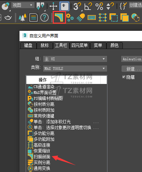Toggle the percent snap button
This screenshot has height=172, width=142.
coord(99,6)
